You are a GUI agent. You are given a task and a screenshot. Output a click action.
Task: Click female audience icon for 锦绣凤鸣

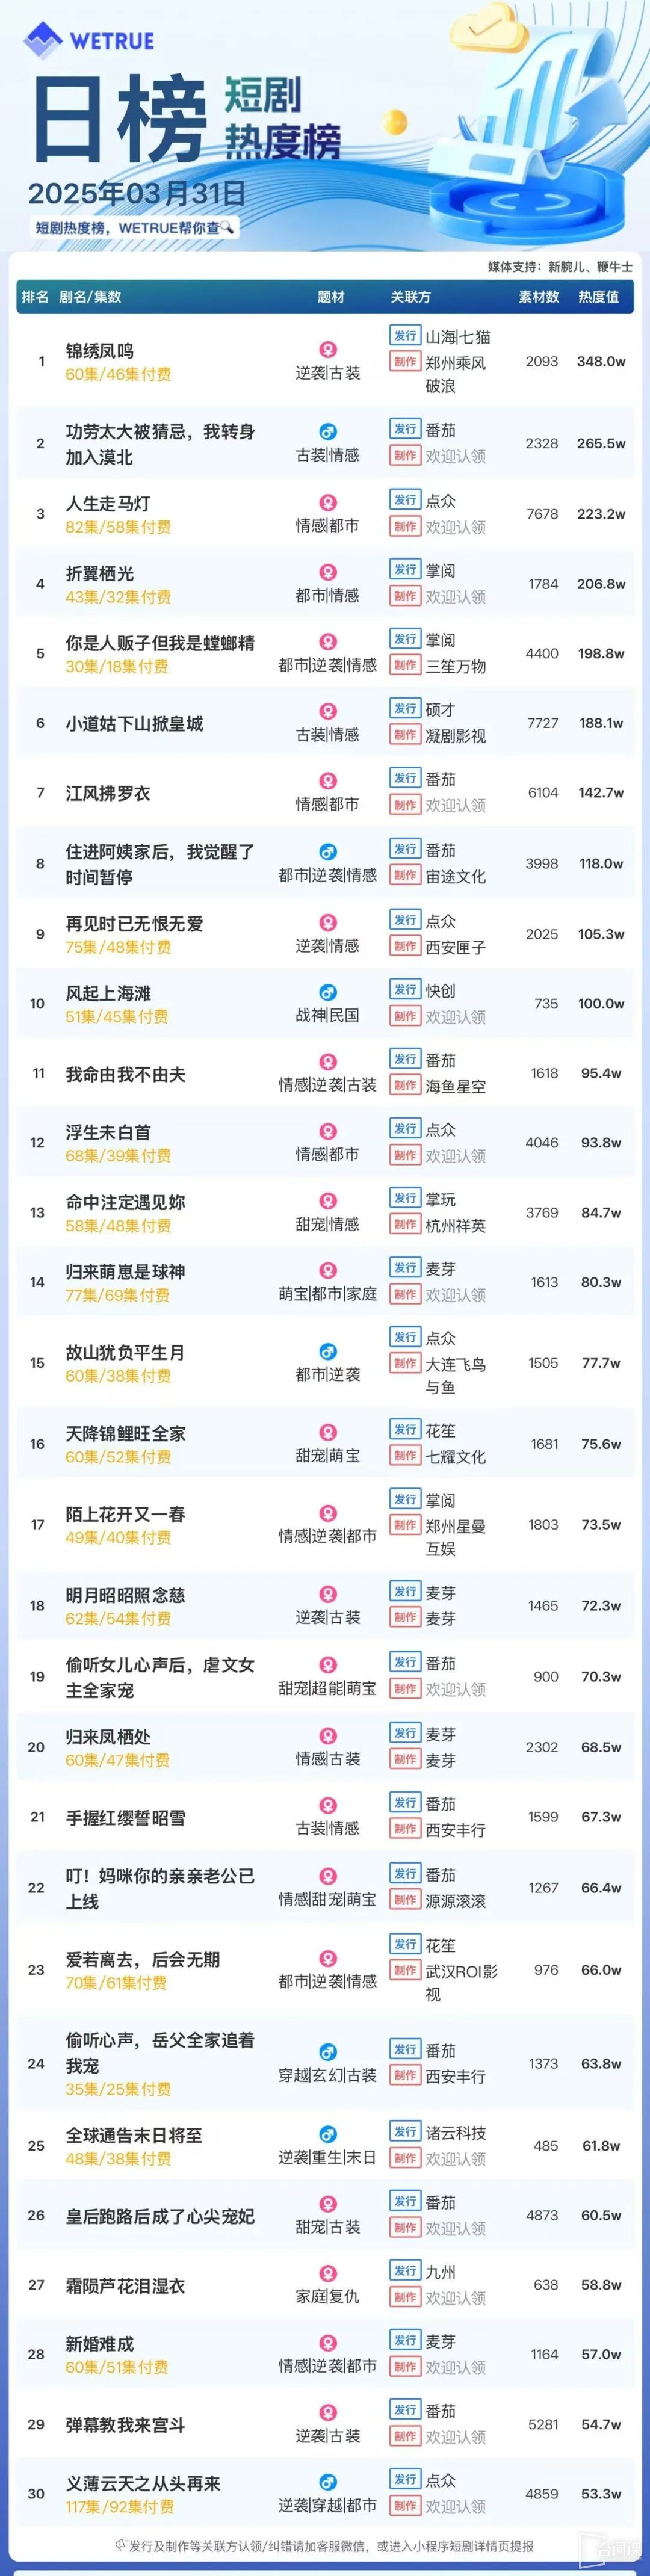point(327,350)
